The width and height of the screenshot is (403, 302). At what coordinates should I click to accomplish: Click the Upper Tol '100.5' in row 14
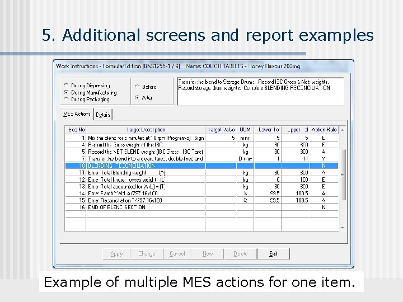click(296, 194)
